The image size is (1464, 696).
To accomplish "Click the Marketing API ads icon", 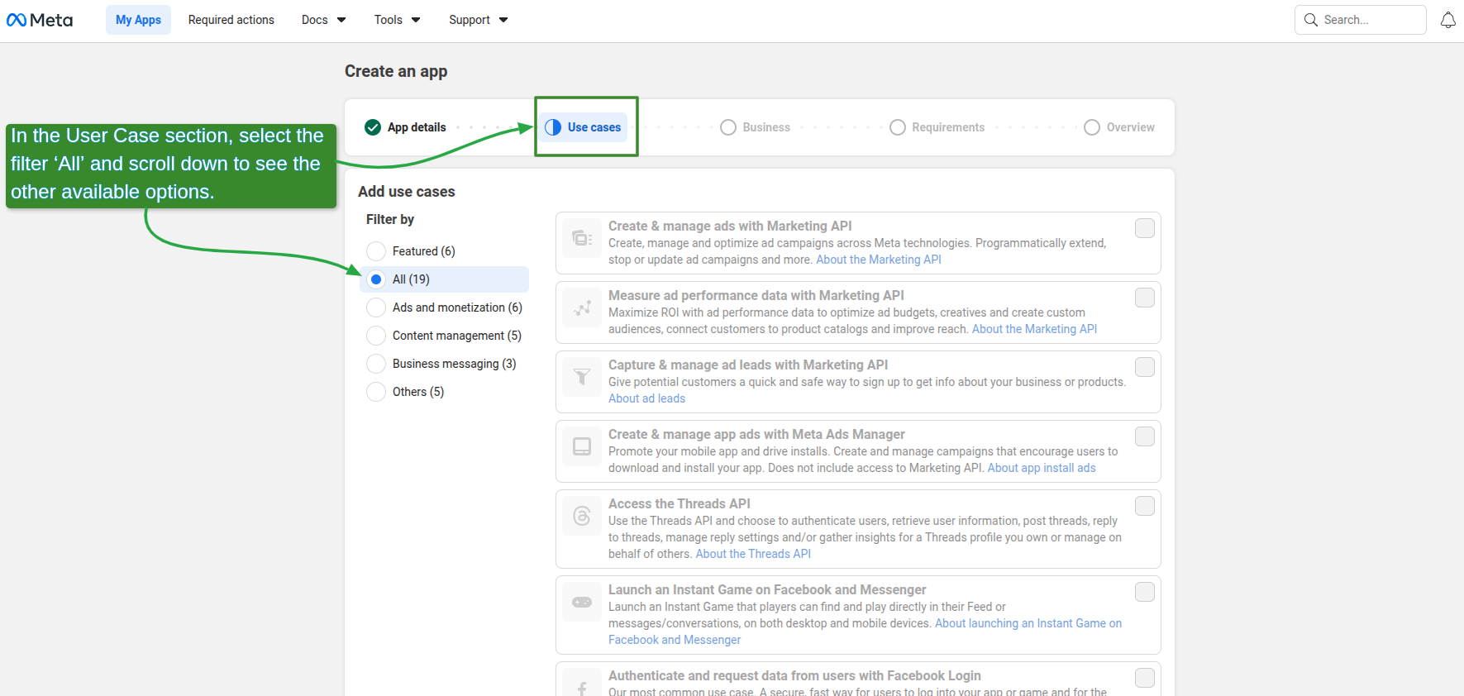I will point(582,239).
